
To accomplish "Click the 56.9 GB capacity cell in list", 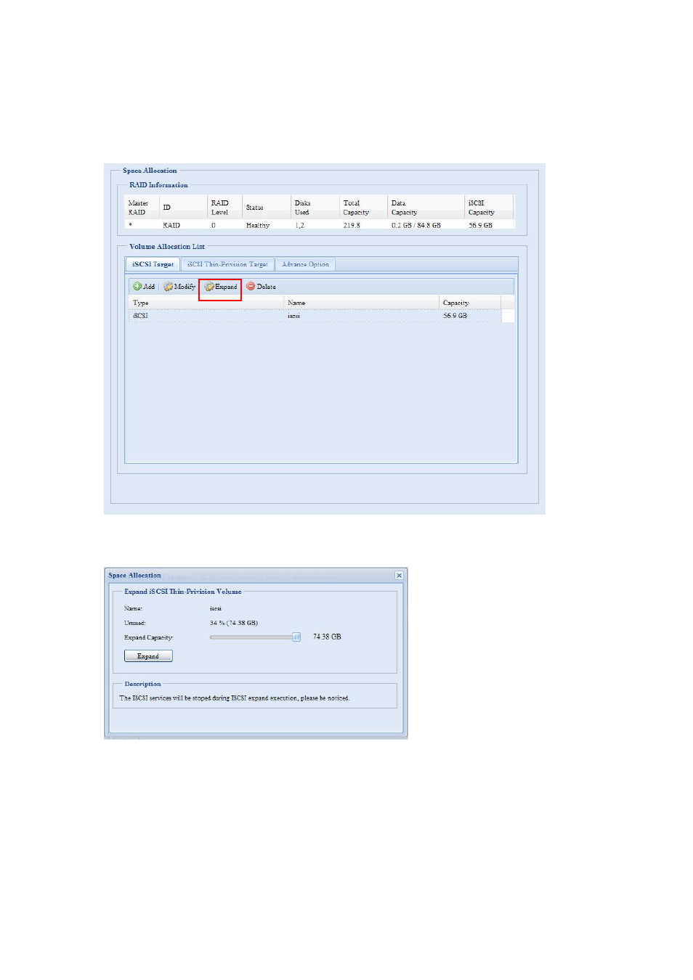I will 455,316.
